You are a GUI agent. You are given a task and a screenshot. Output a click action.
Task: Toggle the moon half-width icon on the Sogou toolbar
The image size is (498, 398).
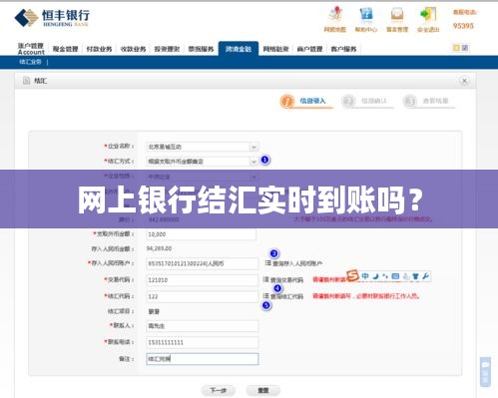tap(375, 276)
